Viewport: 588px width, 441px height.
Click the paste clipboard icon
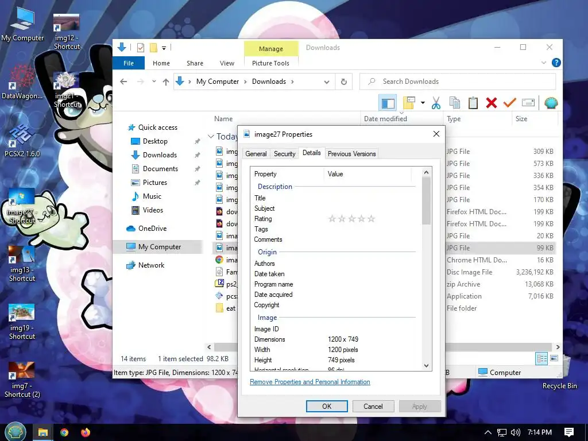pos(473,103)
